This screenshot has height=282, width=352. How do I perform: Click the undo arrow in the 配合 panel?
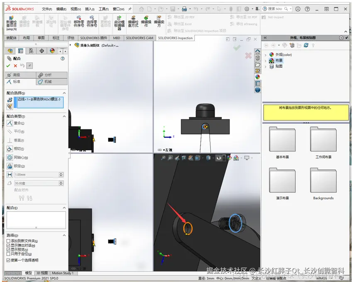tap(22, 66)
